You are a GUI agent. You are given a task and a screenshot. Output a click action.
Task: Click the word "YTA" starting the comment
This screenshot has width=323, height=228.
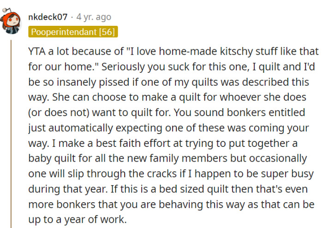tap(37, 51)
